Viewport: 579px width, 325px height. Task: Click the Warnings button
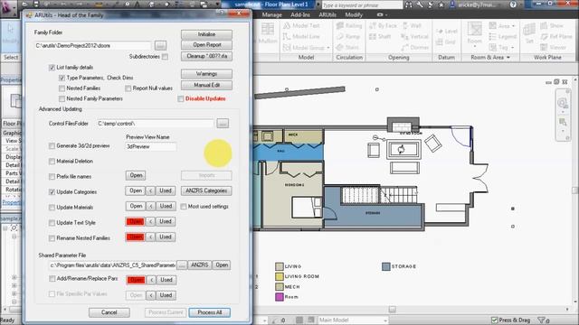[206, 74]
